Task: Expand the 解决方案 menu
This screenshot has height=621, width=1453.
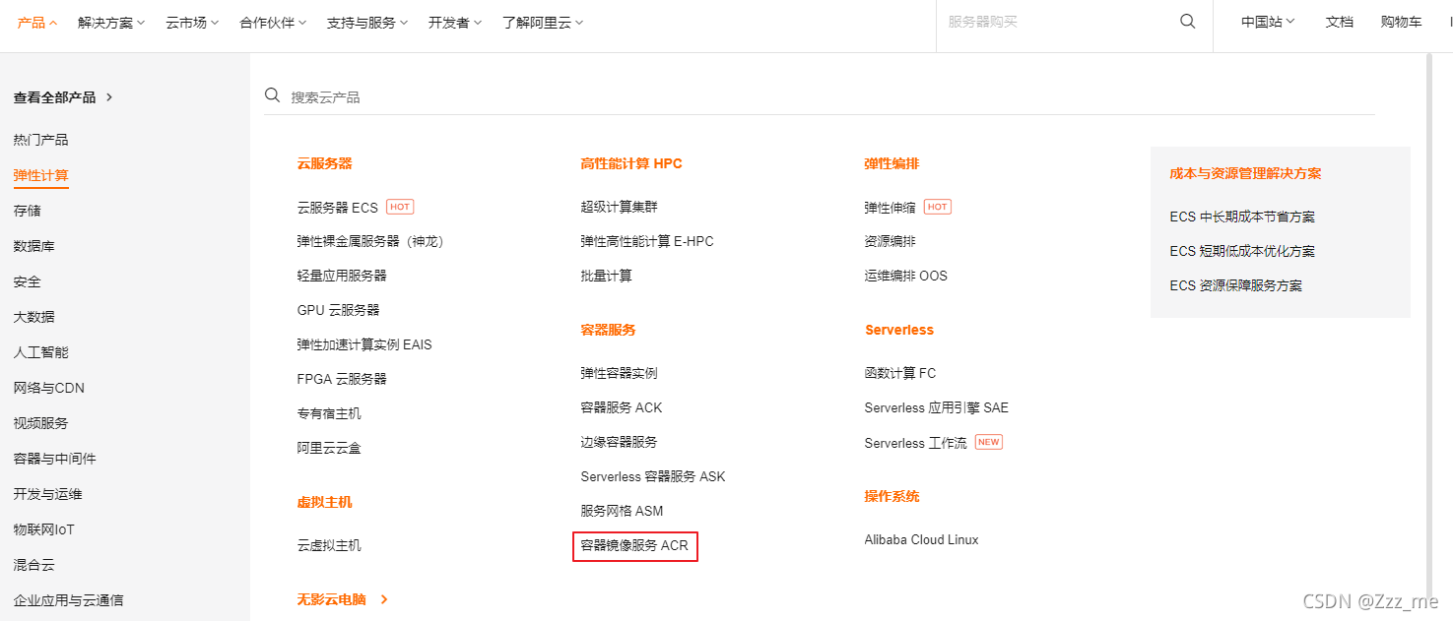Action: (111, 23)
